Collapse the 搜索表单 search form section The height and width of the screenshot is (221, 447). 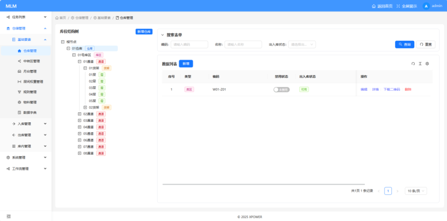click(163, 35)
